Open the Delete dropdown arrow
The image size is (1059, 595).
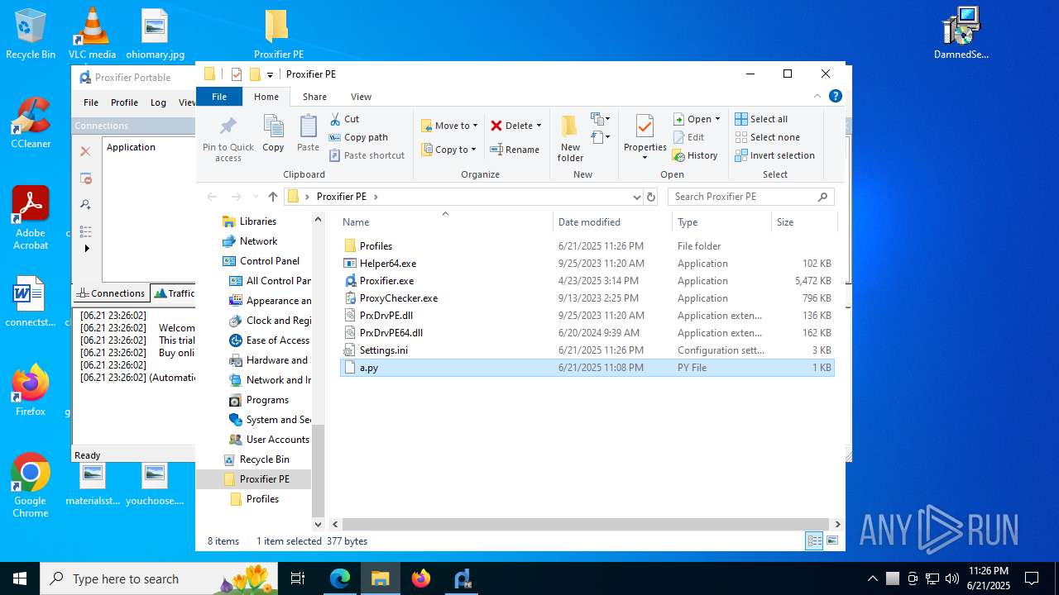(539, 126)
